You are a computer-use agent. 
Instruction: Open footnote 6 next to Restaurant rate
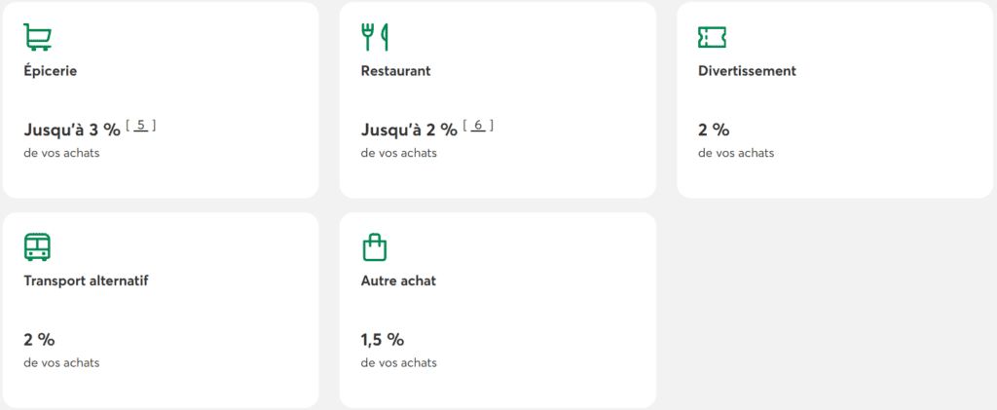coord(478,125)
